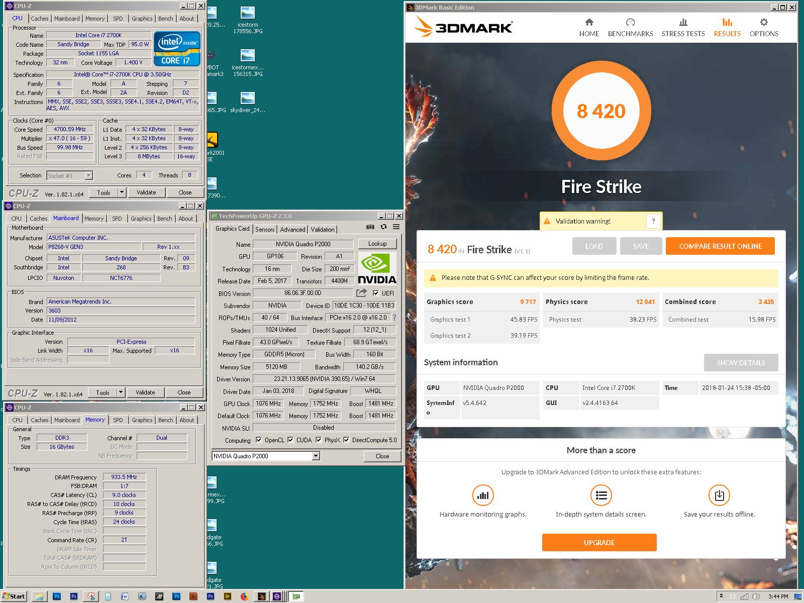This screenshot has height=603, width=804.
Task: Refresh GPU-Z readings
Action: [x=383, y=227]
